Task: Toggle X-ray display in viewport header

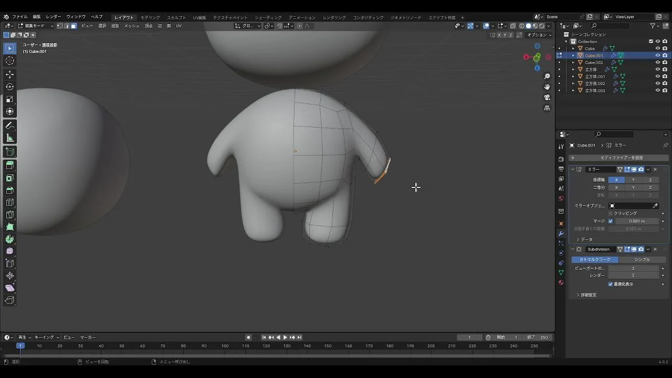Action: coord(513,26)
